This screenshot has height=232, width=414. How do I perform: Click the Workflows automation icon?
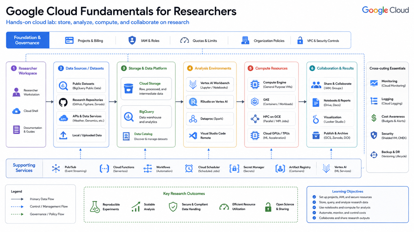(x=147, y=169)
